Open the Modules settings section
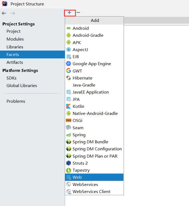189x206 pixels. (x=15, y=39)
